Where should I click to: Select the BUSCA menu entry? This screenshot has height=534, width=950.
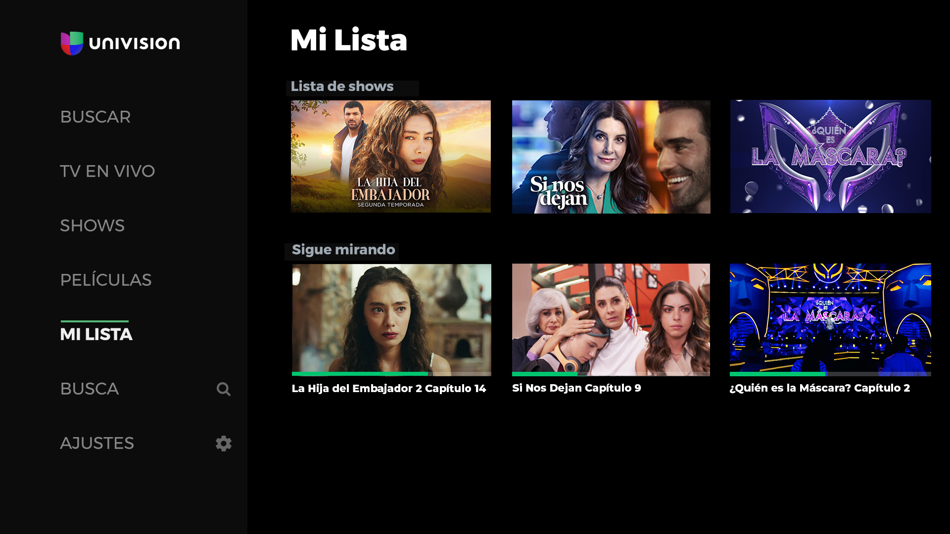click(90, 389)
